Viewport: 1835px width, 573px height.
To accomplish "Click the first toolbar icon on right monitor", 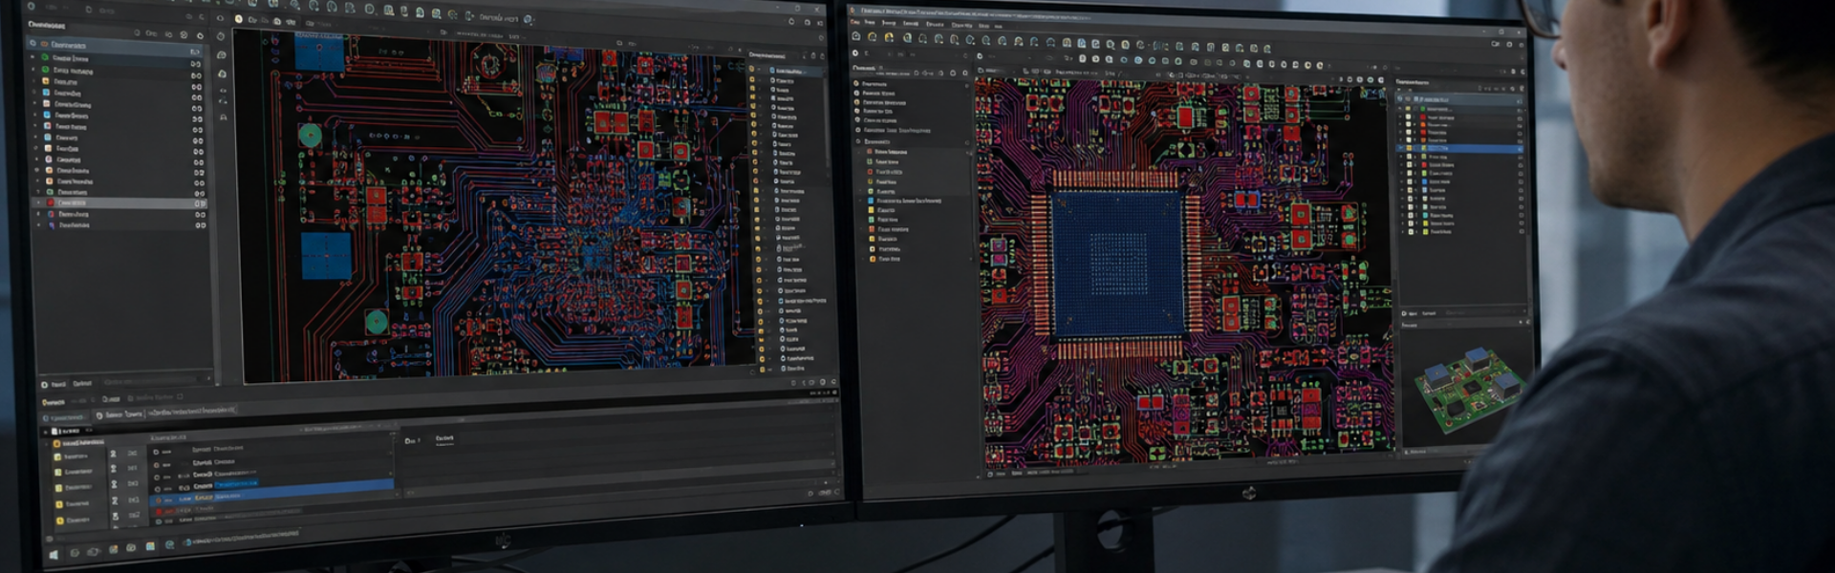I will [x=856, y=37].
